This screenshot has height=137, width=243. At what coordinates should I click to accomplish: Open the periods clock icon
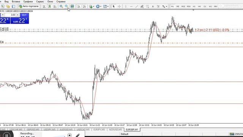[x=98, y=6]
